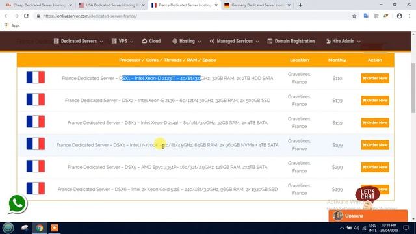Open the Google Translate extension icon
Viewport: 416px width, 234px height.
[x=366, y=16]
